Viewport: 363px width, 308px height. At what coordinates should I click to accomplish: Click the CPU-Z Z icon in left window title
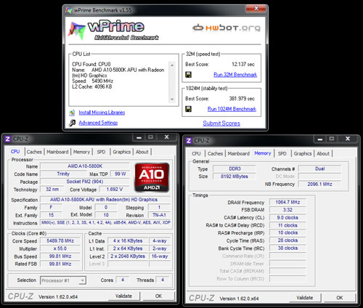click(x=8, y=139)
